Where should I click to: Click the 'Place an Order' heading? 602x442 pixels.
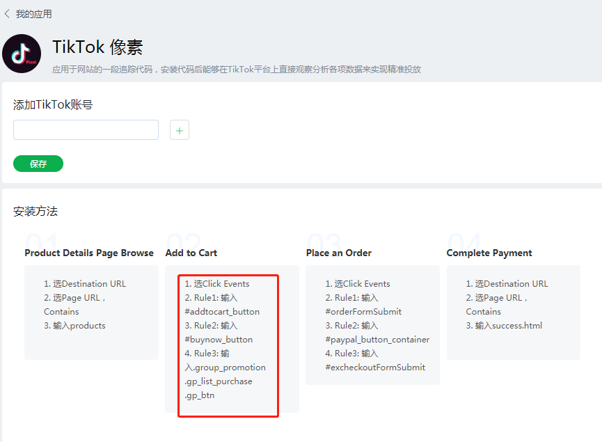[339, 253]
